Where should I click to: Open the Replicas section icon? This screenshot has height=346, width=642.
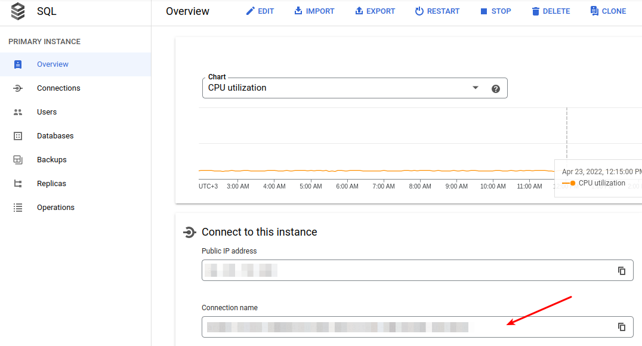(18, 183)
